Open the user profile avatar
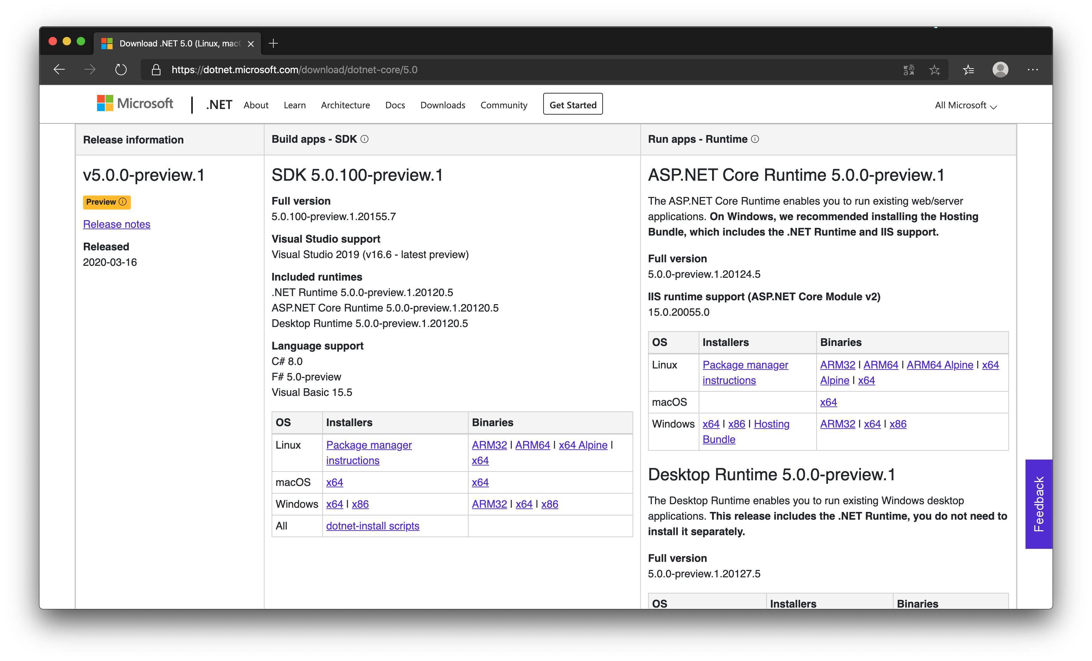The height and width of the screenshot is (661, 1092). (1000, 70)
